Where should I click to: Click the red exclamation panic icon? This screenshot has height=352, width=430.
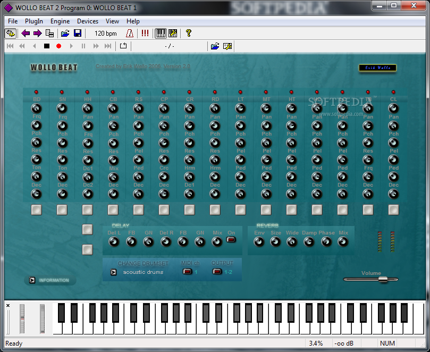tap(145, 33)
